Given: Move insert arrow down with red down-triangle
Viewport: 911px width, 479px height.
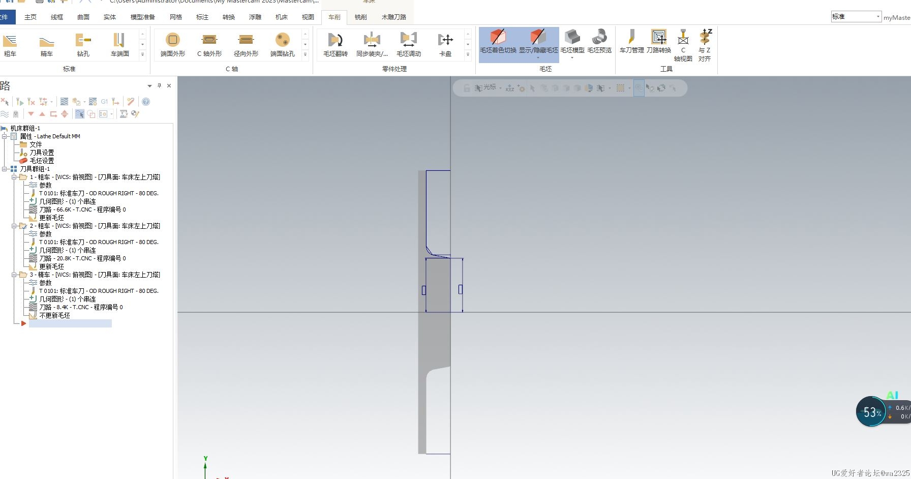Looking at the screenshot, I should click(31, 114).
